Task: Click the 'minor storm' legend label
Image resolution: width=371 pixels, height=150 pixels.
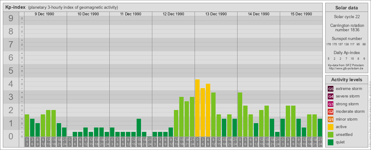Action: 347,119
